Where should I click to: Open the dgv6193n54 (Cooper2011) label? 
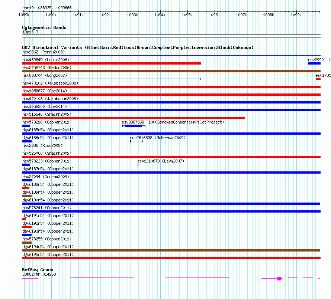click(x=48, y=231)
